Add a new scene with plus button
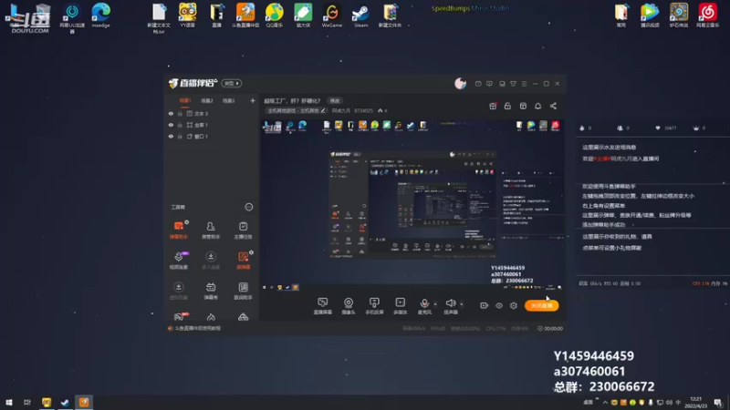This screenshot has width=730, height=410. point(253,100)
